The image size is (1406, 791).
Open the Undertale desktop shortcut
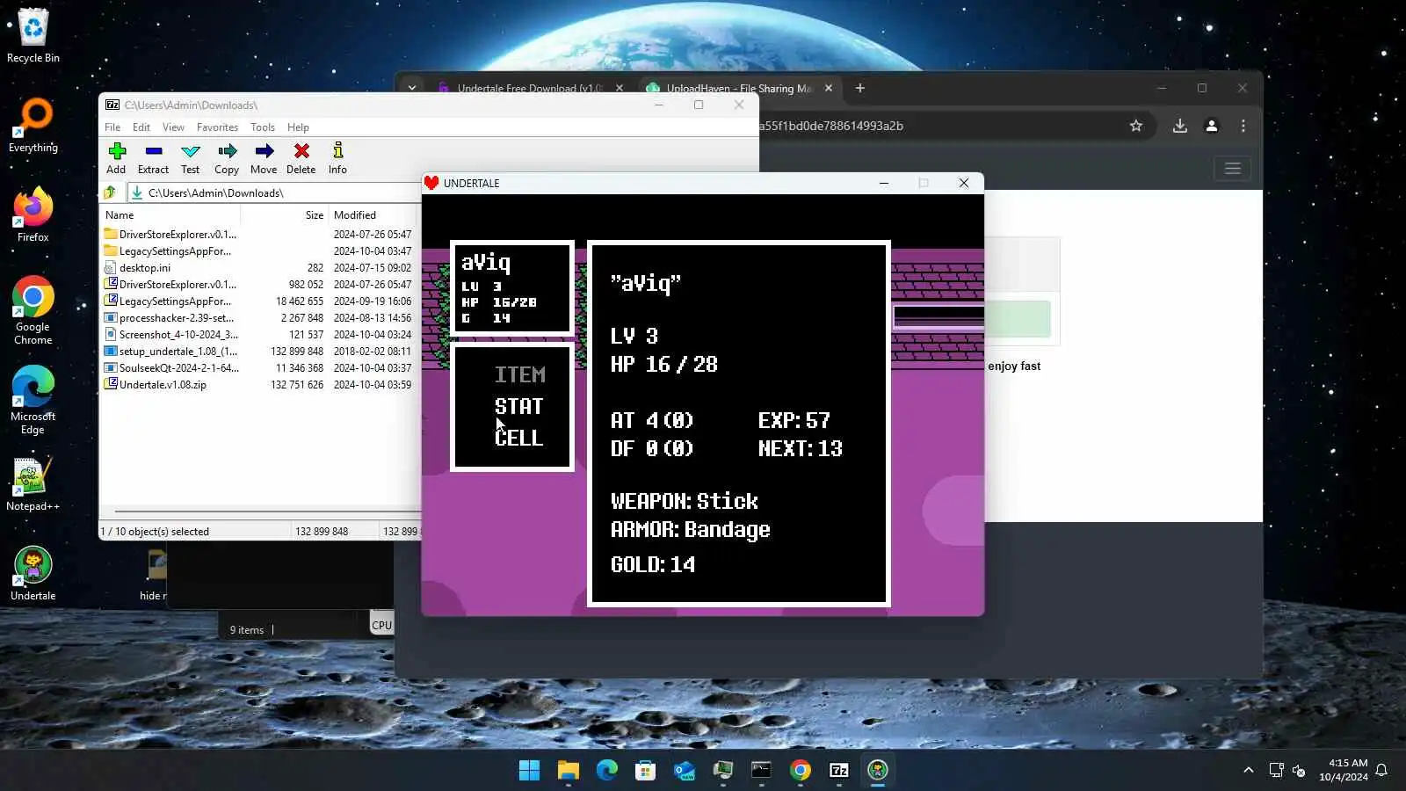coord(33,574)
